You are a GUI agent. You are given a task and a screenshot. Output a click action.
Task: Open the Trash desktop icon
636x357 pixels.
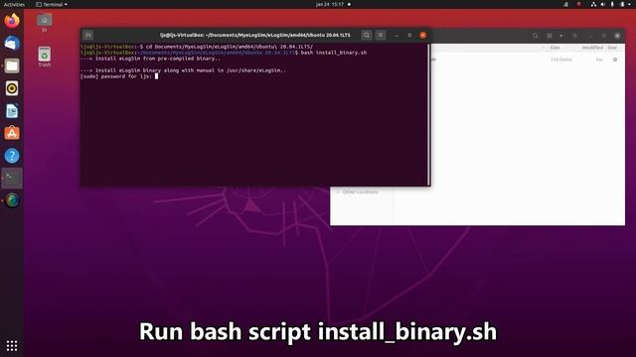(x=44, y=57)
